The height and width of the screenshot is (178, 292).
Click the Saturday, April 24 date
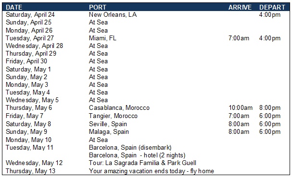[x=30, y=15]
